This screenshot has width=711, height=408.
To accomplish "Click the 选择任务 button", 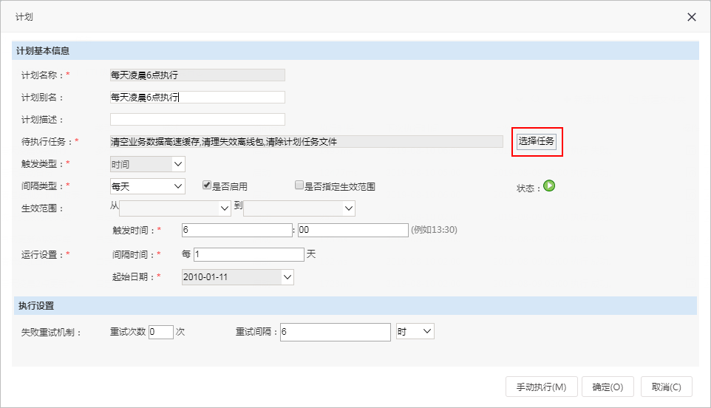I will (537, 141).
